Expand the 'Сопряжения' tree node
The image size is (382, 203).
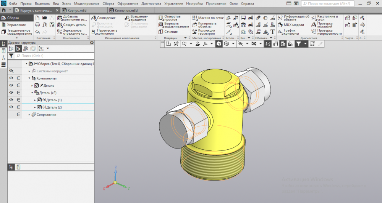29,115
